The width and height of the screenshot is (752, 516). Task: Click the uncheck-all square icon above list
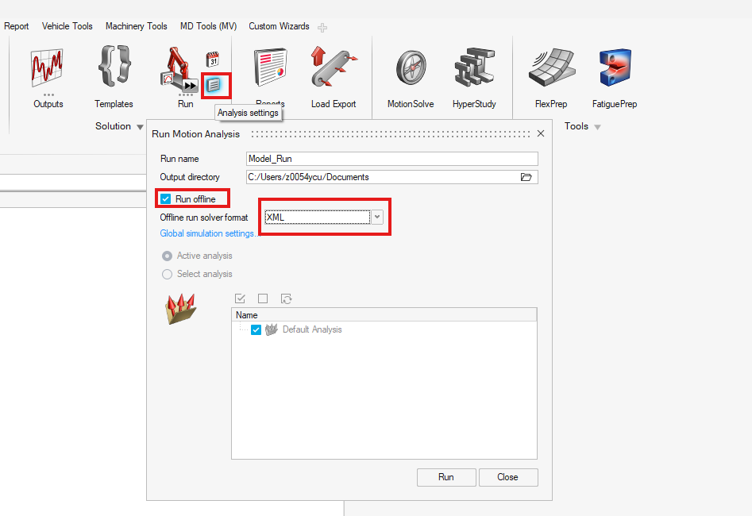pos(263,298)
